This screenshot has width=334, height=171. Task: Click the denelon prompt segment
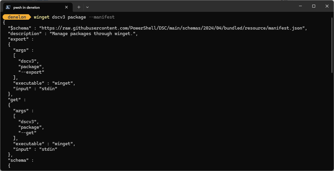point(17,17)
